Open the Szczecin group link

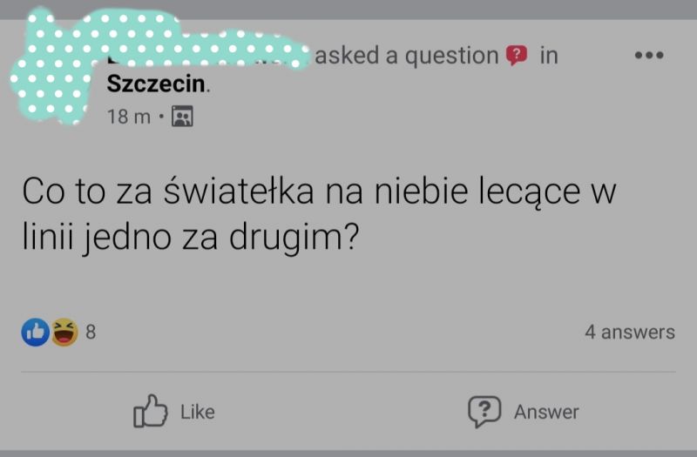click(156, 84)
